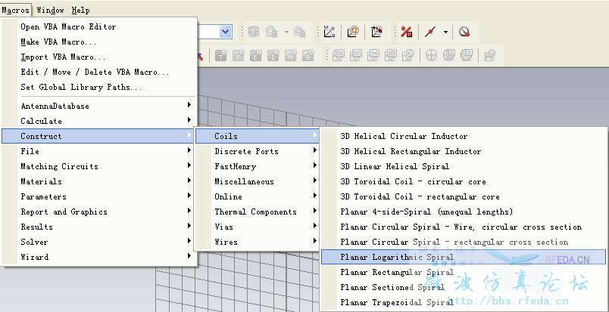Click the greyed-out mesh view cube icon
The width and height of the screenshot is (609, 312).
tap(254, 32)
